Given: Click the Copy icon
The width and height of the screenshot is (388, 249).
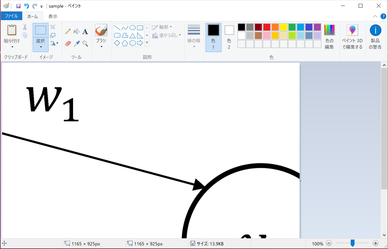Looking at the screenshot, I should [x=25, y=35].
